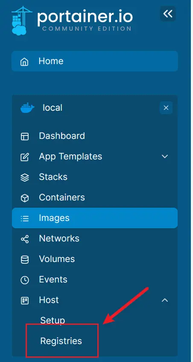This screenshot has height=362, width=193.
Task: Open the Images menu item
Action: point(95,218)
